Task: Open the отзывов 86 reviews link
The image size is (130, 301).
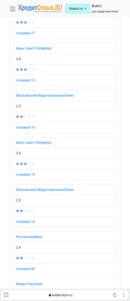Action: coord(25,269)
